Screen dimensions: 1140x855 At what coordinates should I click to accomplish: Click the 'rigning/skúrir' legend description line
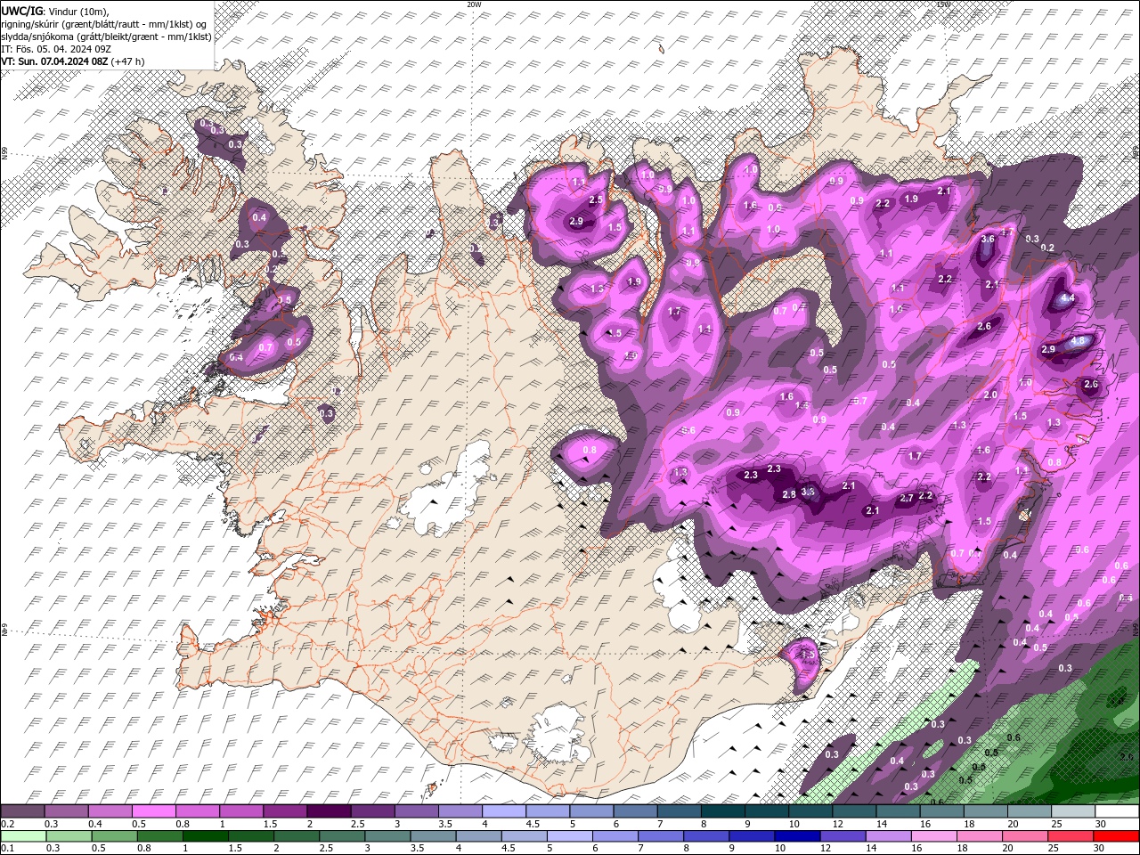(104, 23)
